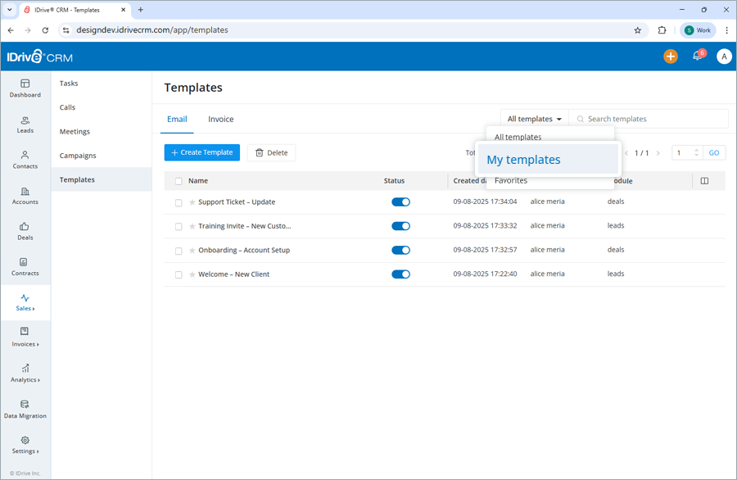Image resolution: width=737 pixels, height=480 pixels.
Task: Click the Create Template button
Action: pyautogui.click(x=201, y=152)
